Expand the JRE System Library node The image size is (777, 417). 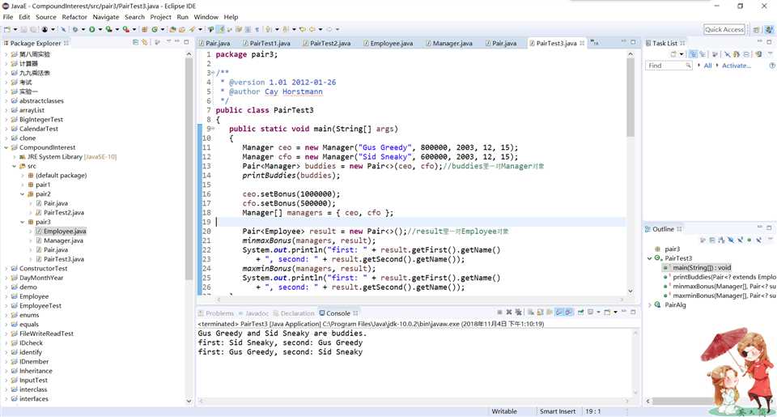click(x=15, y=157)
